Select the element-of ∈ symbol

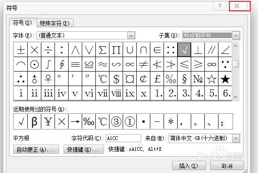tap(157, 50)
